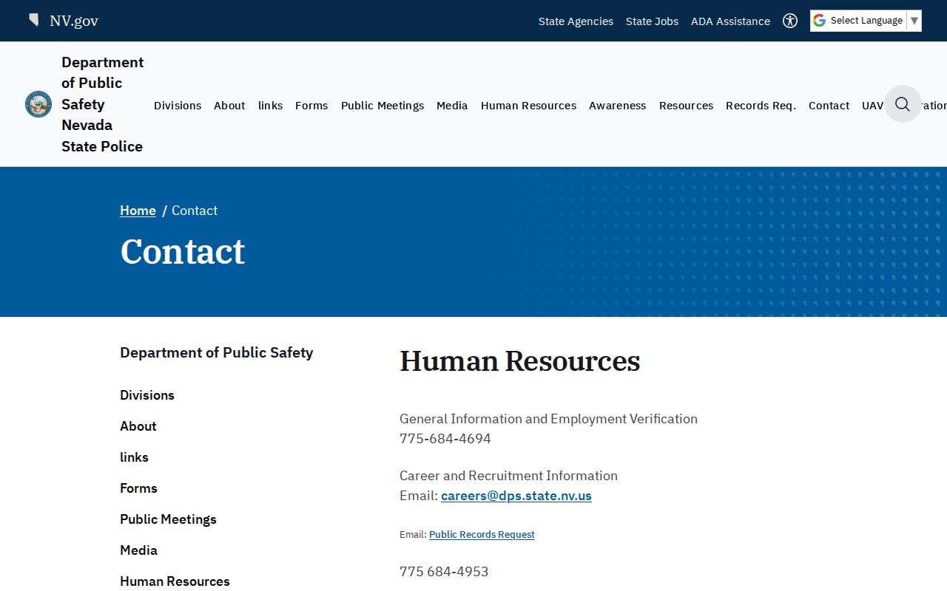Open links in the sidebar
The width and height of the screenshot is (947, 591).
134,457
